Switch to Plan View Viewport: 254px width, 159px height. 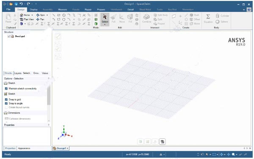pyautogui.click(x=27, y=20)
